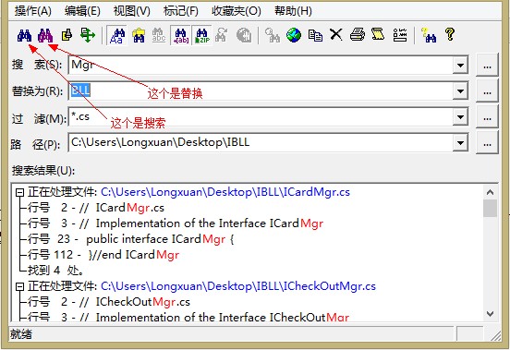This screenshot has height=350, width=510.
Task: Click the ... button beside filter field
Action: tap(487, 117)
